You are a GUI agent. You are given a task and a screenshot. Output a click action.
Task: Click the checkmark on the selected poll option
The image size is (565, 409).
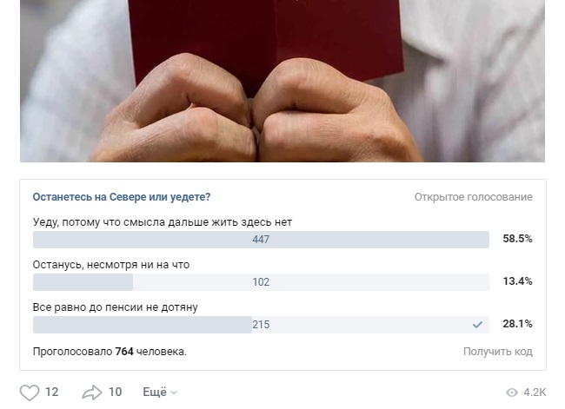pos(477,325)
